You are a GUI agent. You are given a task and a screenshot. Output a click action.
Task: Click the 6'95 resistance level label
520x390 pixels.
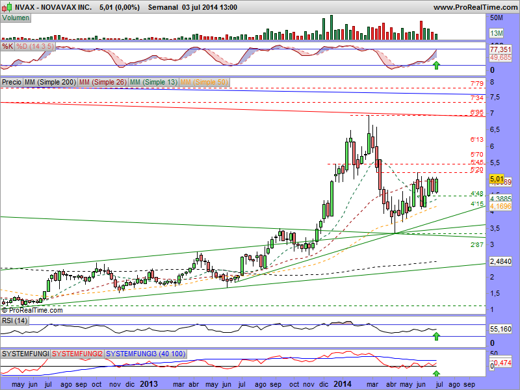coord(477,112)
